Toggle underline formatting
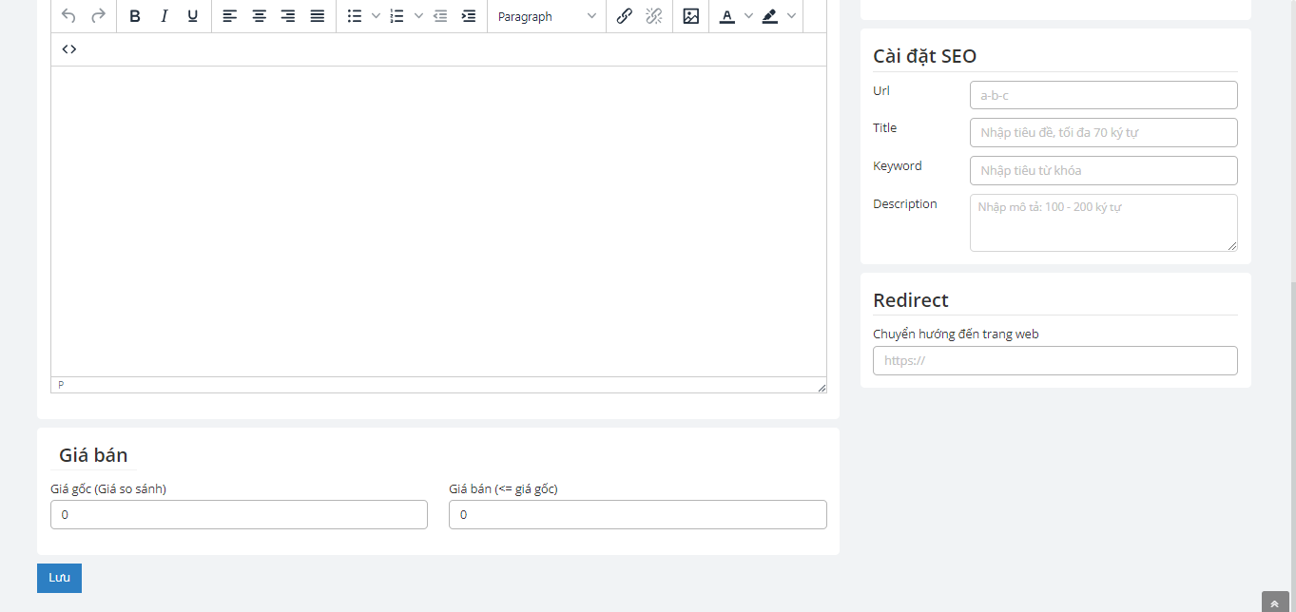This screenshot has height=612, width=1296. click(193, 16)
